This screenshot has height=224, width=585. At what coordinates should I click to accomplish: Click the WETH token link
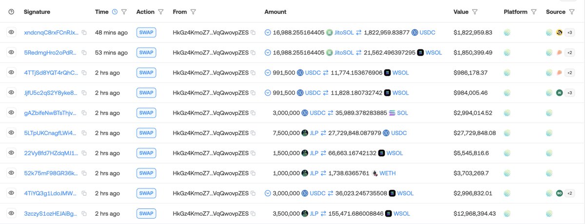coord(389,173)
